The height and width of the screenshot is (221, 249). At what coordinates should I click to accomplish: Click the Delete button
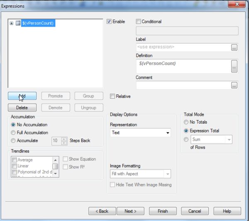[22, 108]
